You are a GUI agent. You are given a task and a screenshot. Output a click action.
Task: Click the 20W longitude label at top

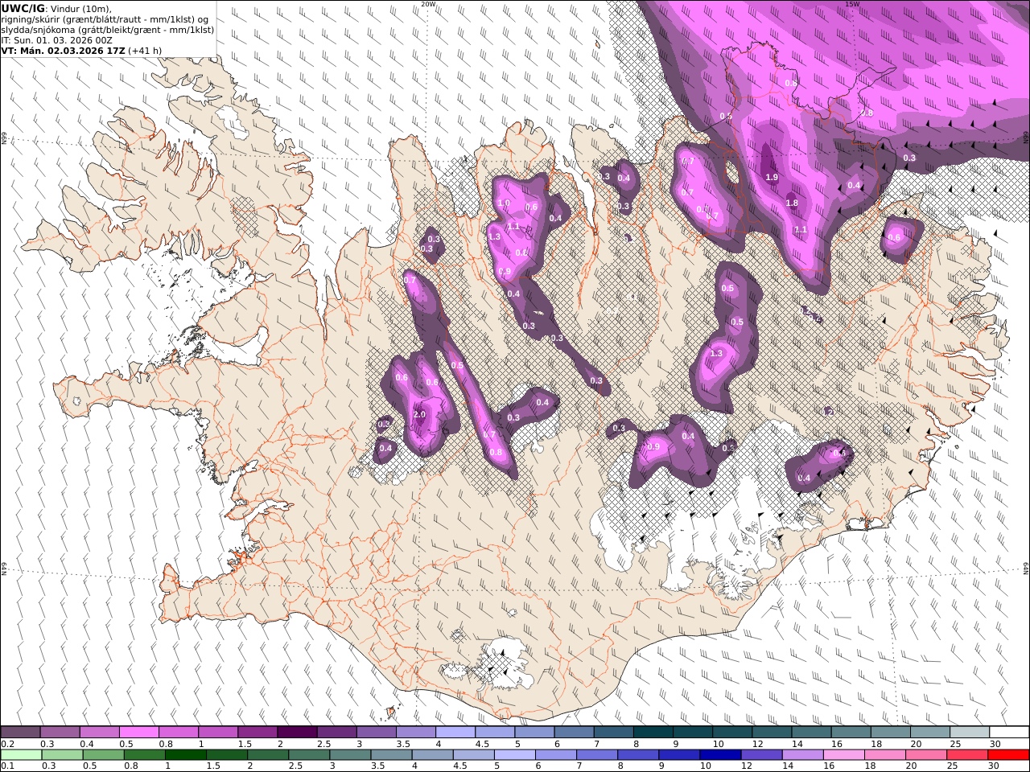(428, 4)
